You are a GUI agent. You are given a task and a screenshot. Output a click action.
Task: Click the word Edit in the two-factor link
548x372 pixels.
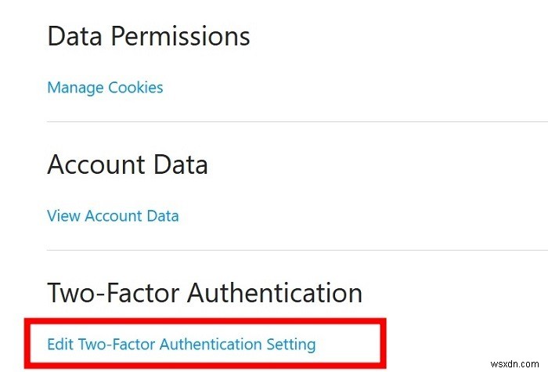pyautogui.click(x=59, y=344)
